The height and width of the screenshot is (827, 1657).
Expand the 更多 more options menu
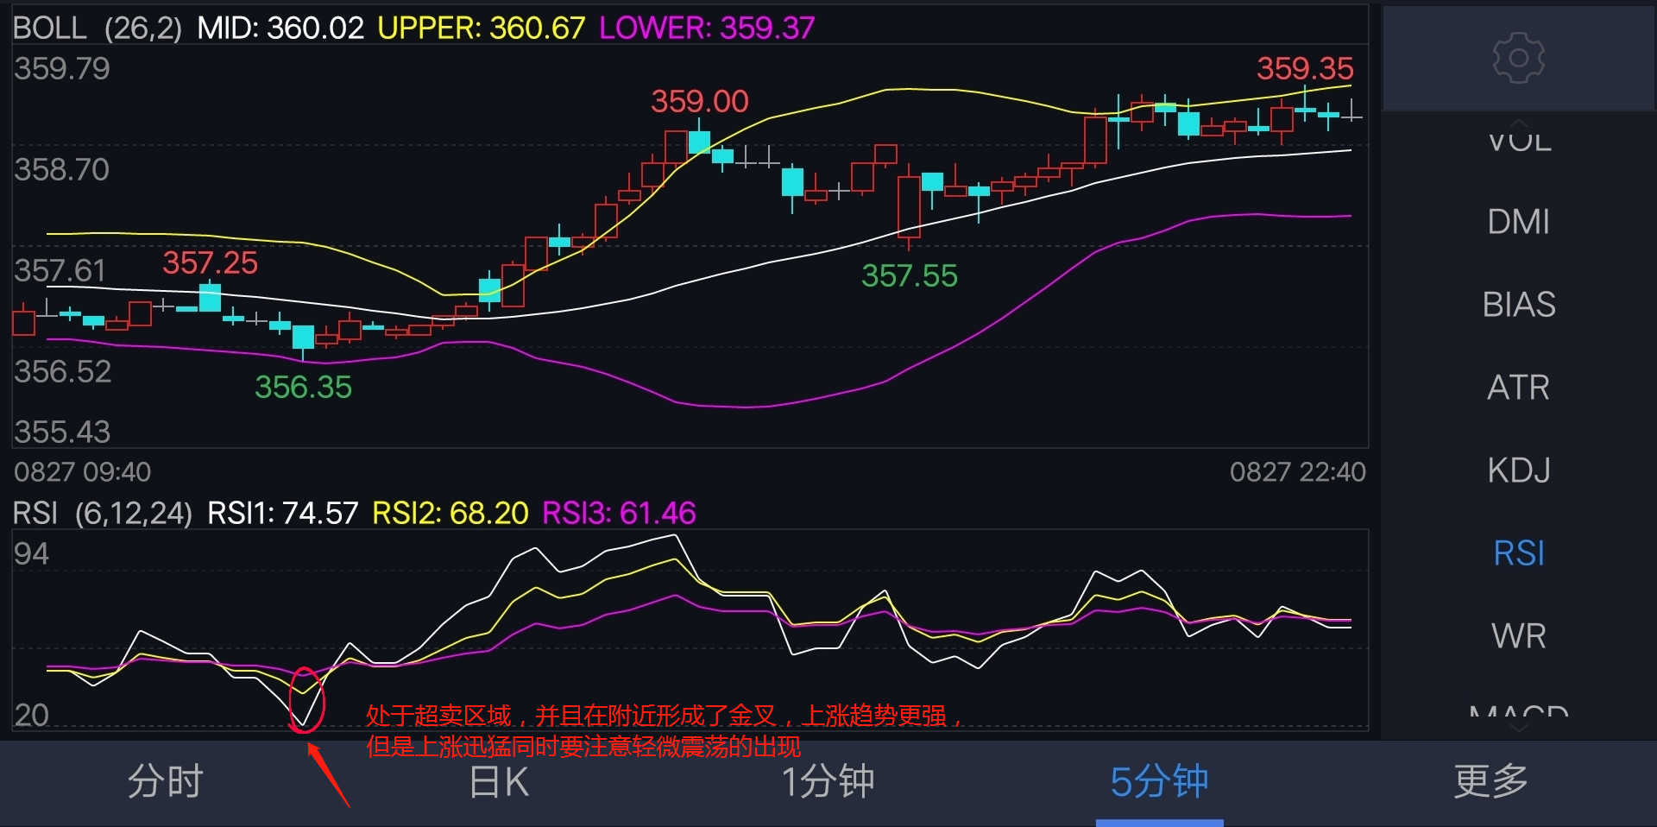[x=1490, y=782]
